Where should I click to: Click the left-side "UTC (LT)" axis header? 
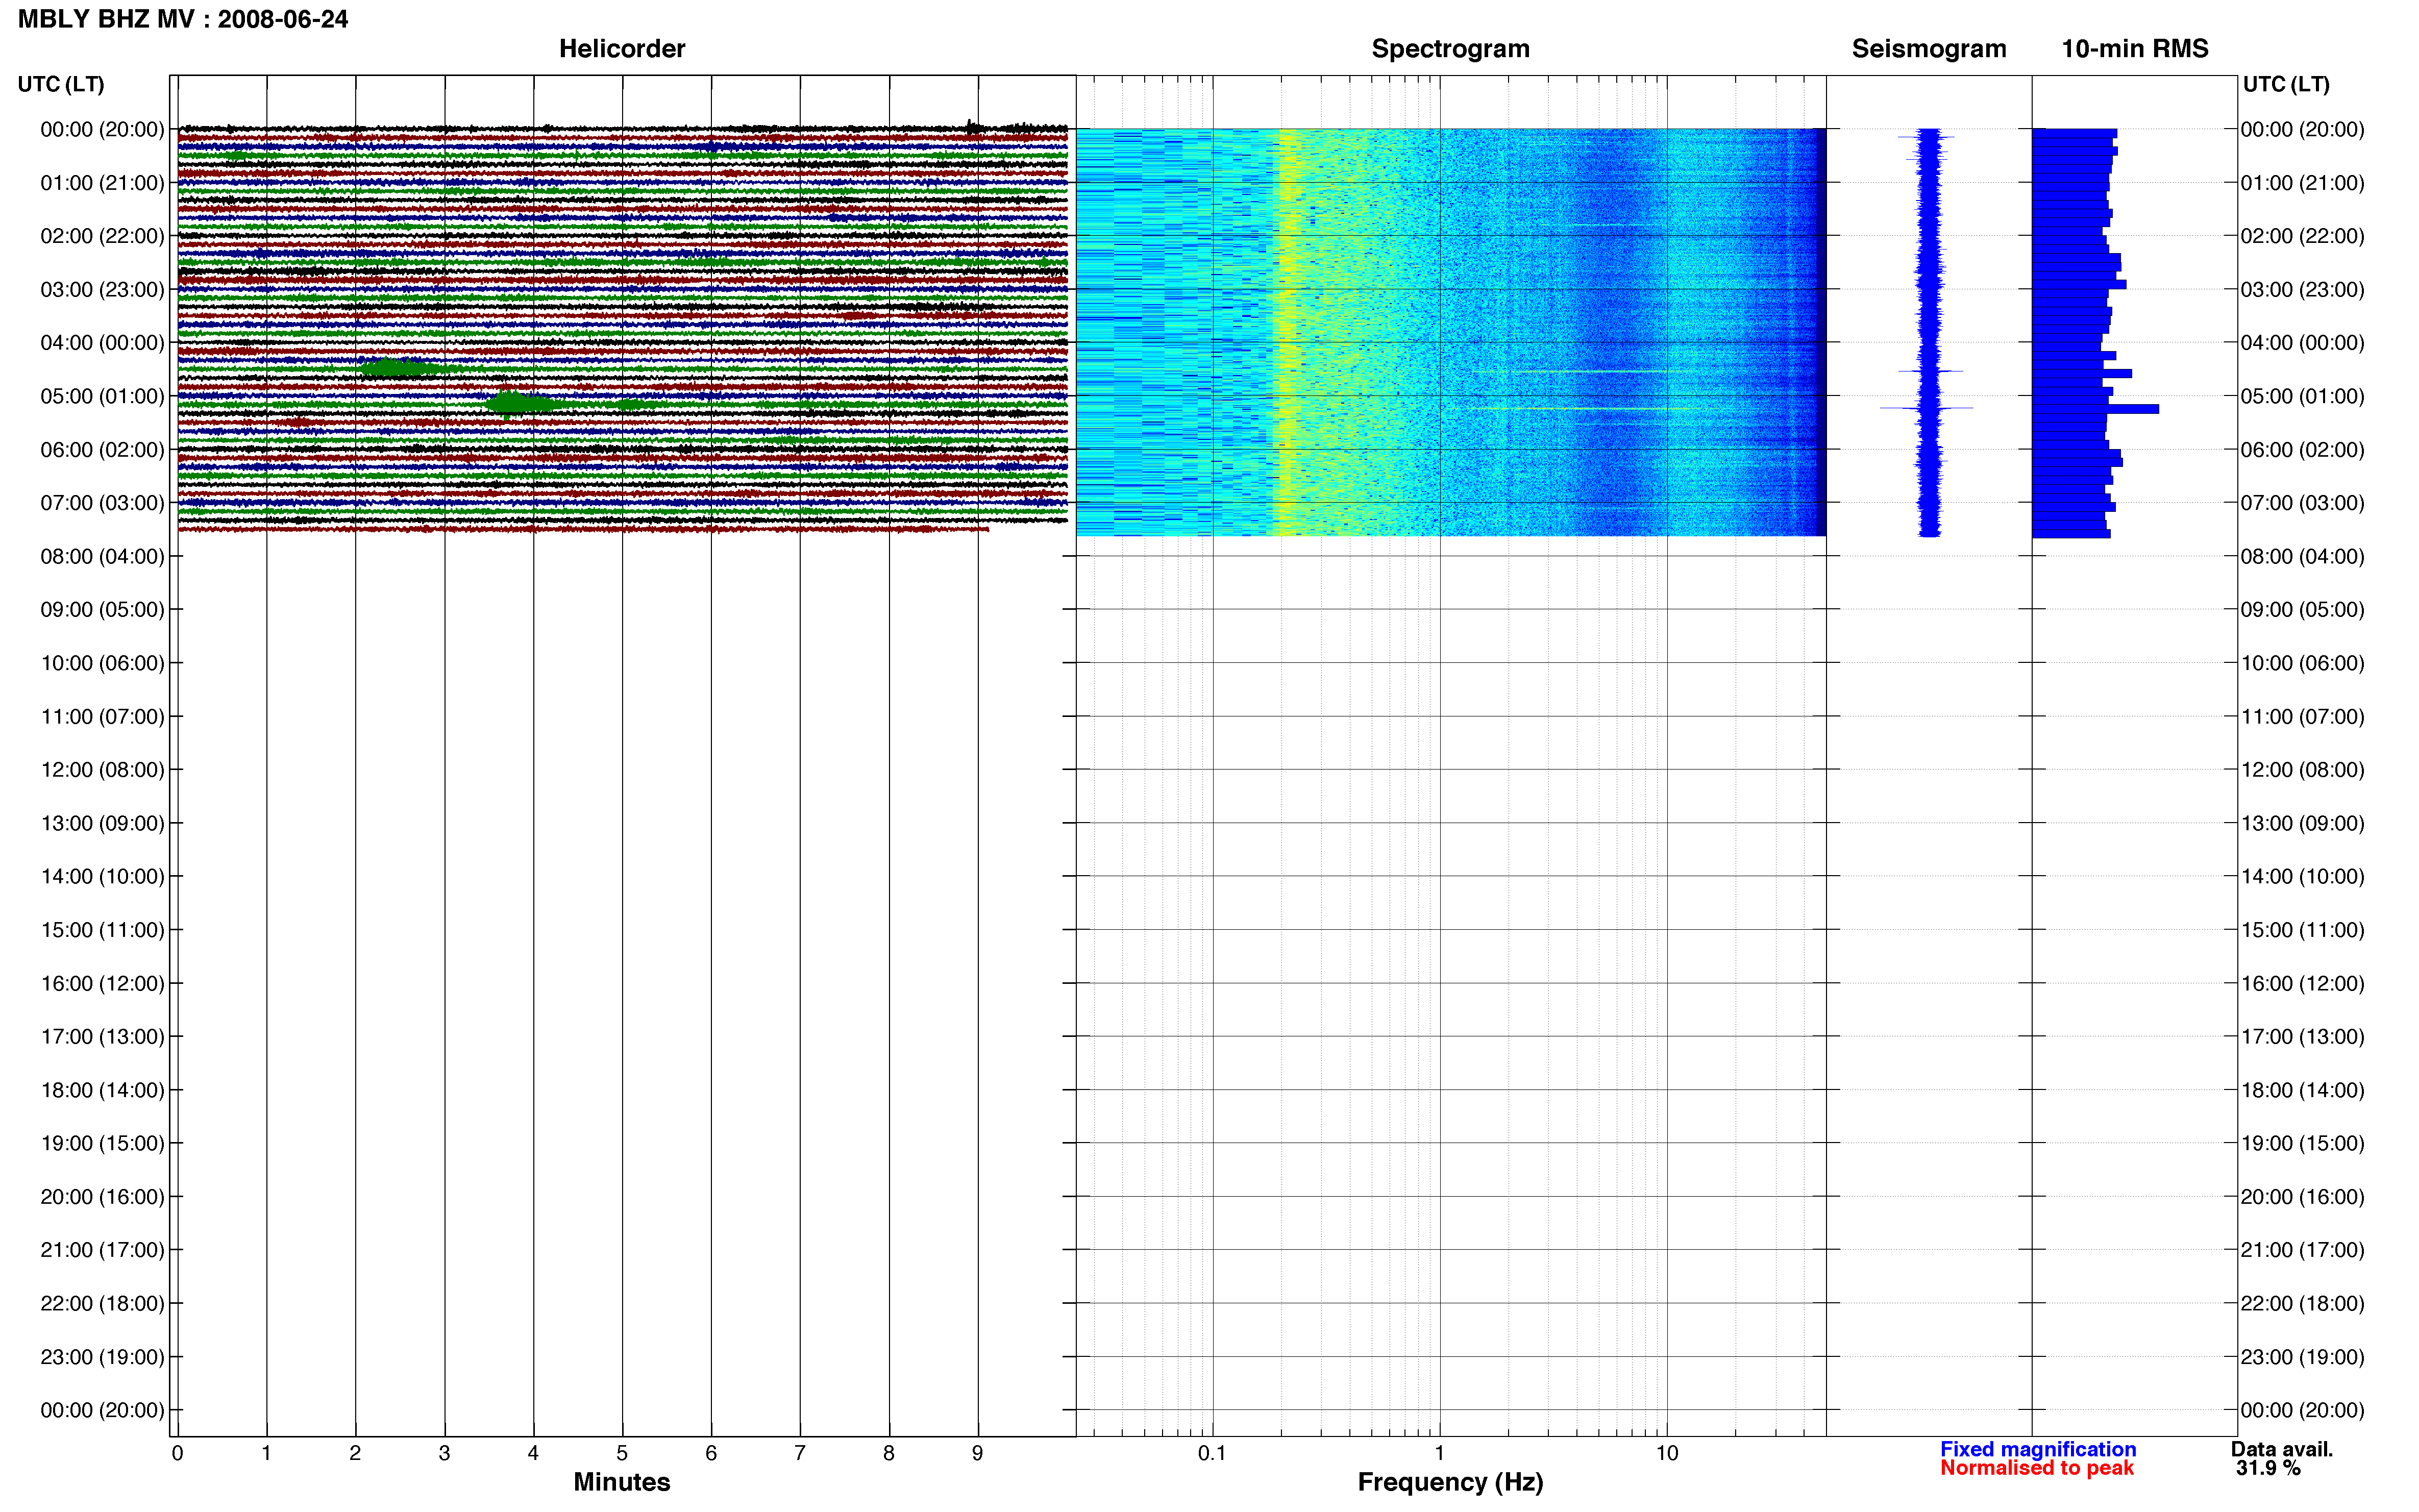pos(61,84)
